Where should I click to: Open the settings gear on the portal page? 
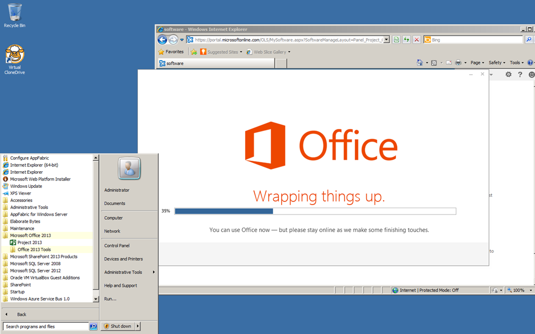pyautogui.click(x=508, y=74)
